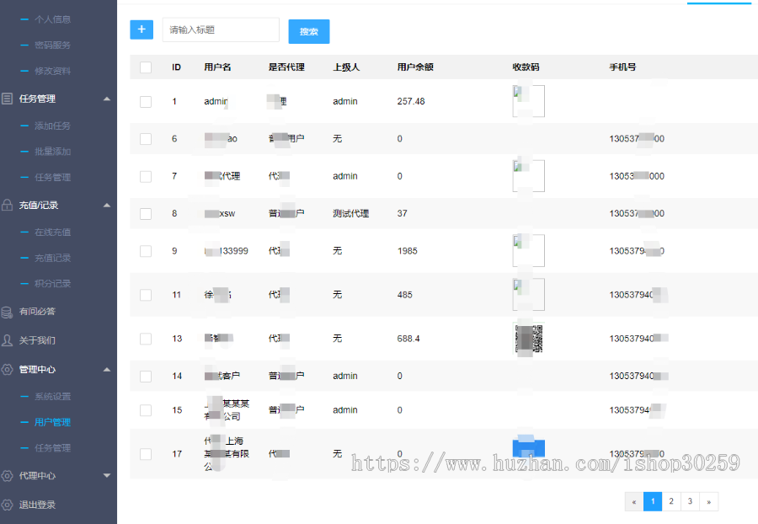Image resolution: width=758 pixels, height=524 pixels.
Task: Go to page 3 in pagination
Action: pos(690,501)
